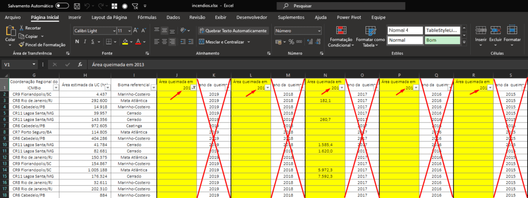Click the align left icon
528x198 pixels.
point(157,42)
